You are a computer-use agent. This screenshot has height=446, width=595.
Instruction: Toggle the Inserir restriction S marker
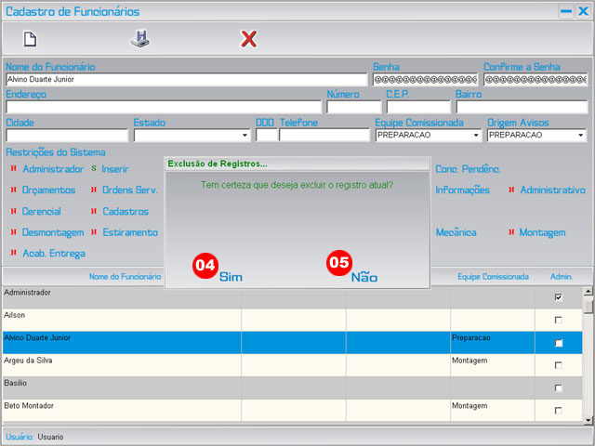coord(93,169)
